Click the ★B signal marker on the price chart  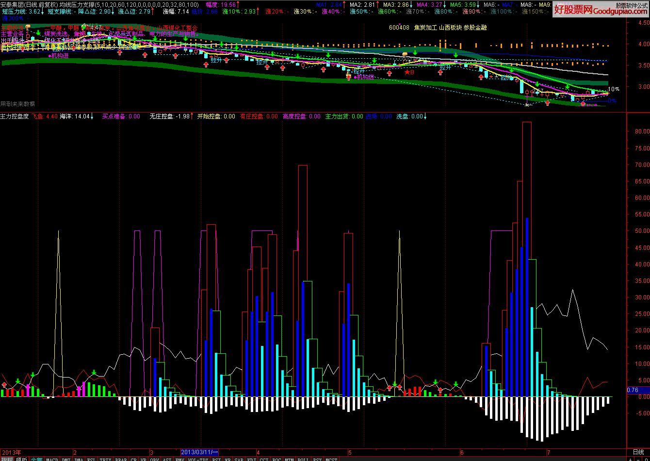click(409, 72)
